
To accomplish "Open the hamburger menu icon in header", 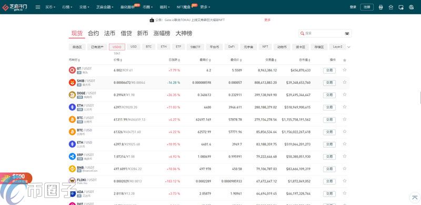I will (38, 7).
